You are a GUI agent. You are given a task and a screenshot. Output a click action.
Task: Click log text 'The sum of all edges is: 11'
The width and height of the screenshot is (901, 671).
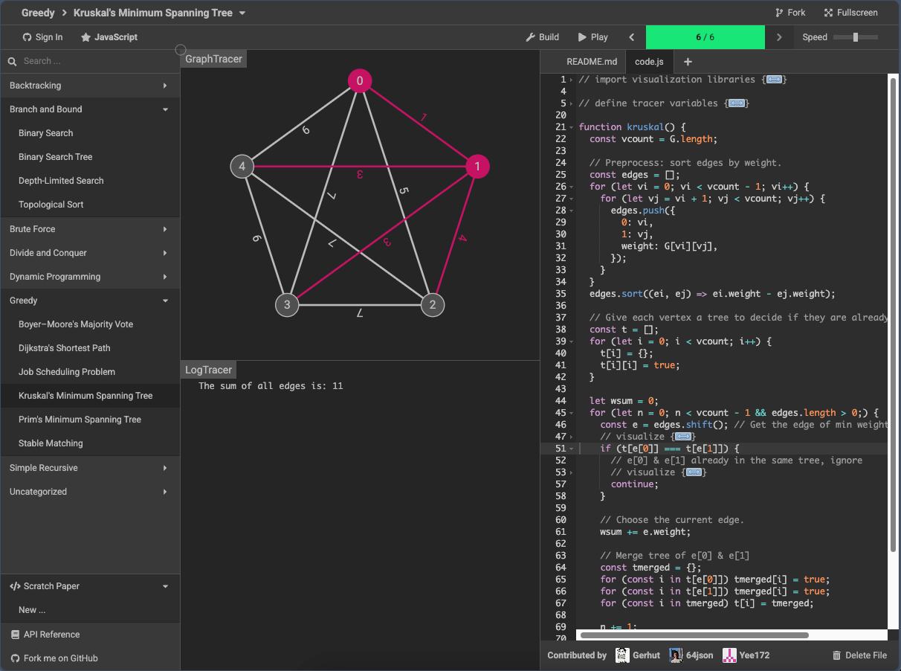pyautogui.click(x=271, y=386)
